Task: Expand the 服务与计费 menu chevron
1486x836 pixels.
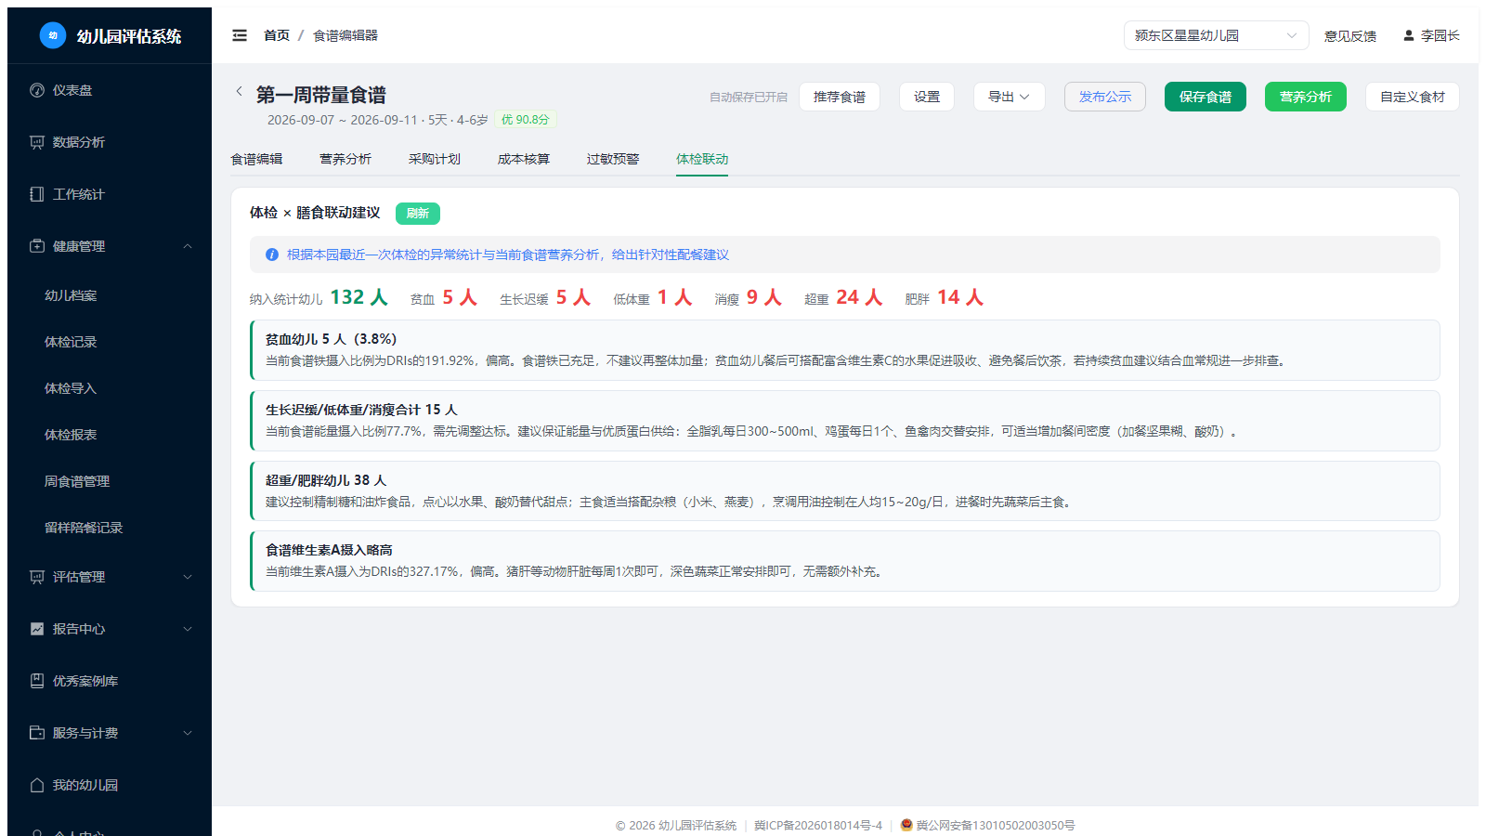Action: (188, 733)
